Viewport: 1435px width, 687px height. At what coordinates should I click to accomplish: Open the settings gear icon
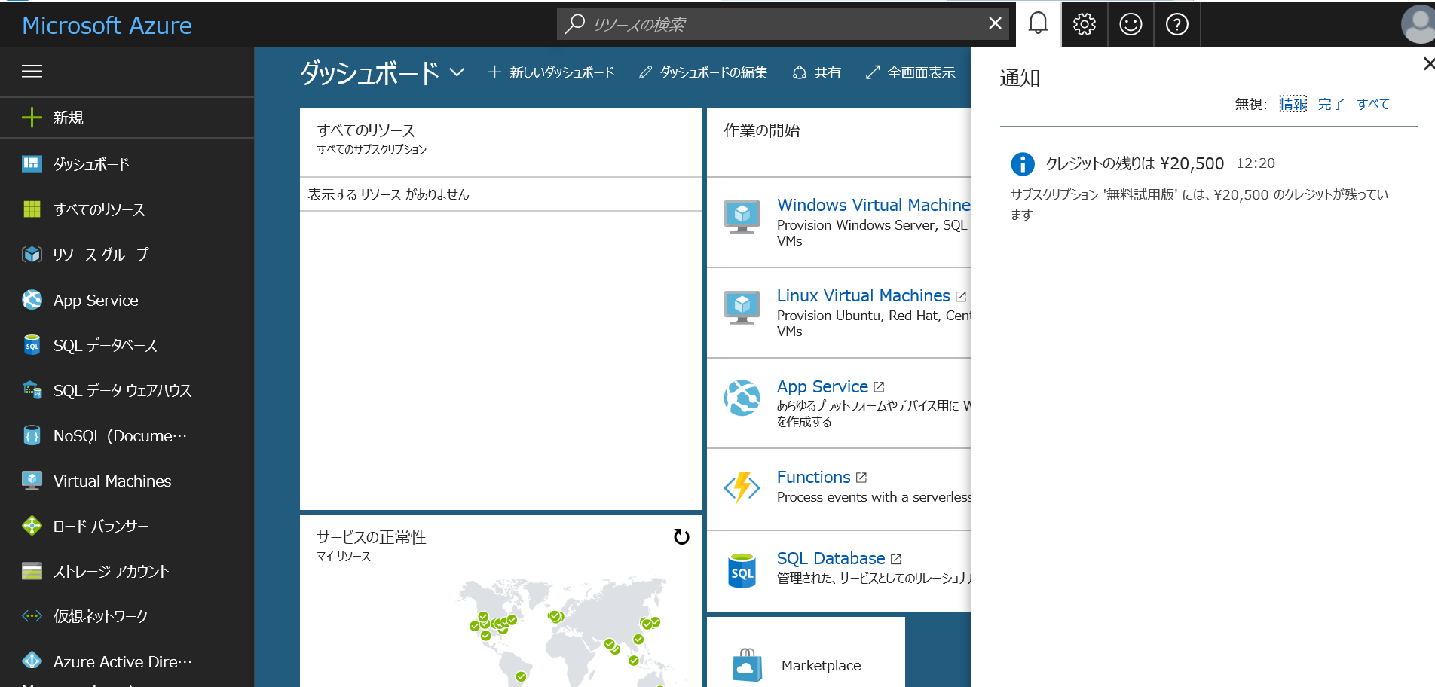pyautogui.click(x=1084, y=24)
